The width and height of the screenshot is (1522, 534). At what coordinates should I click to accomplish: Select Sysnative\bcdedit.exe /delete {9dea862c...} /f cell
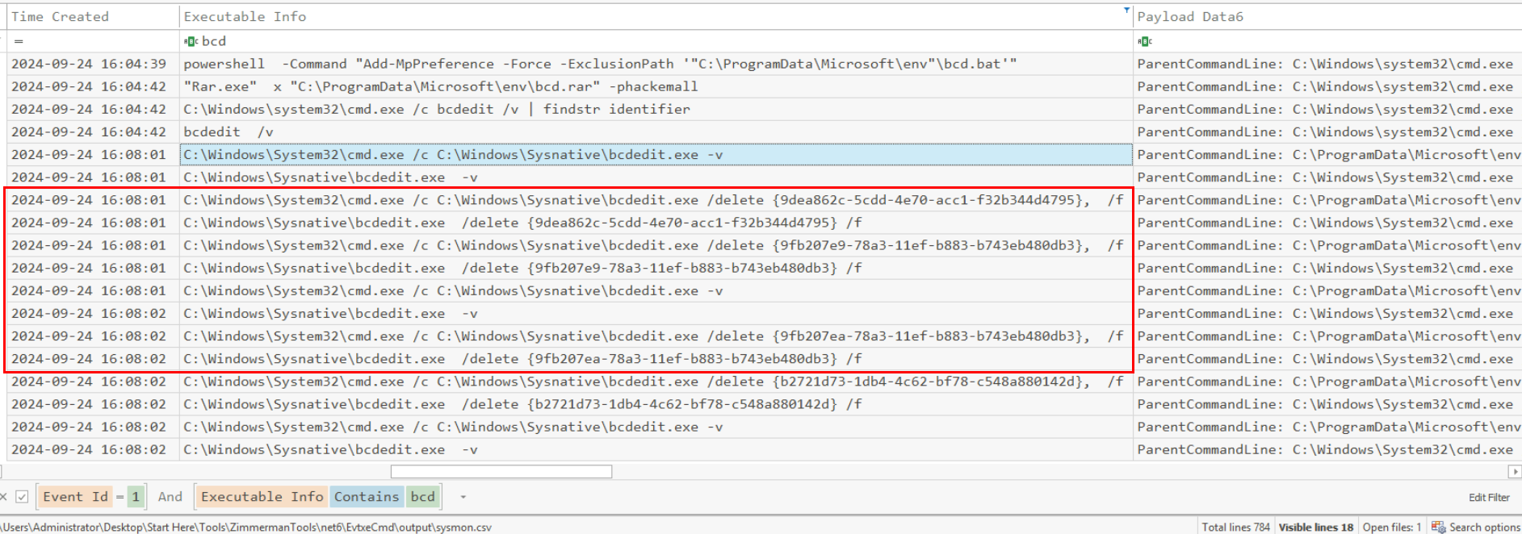(x=656, y=223)
